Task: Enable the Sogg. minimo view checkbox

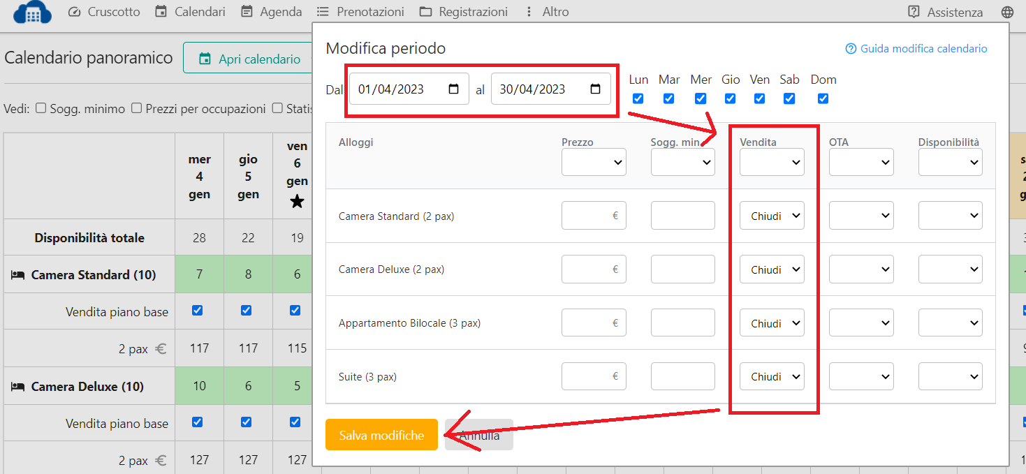Action: point(41,108)
